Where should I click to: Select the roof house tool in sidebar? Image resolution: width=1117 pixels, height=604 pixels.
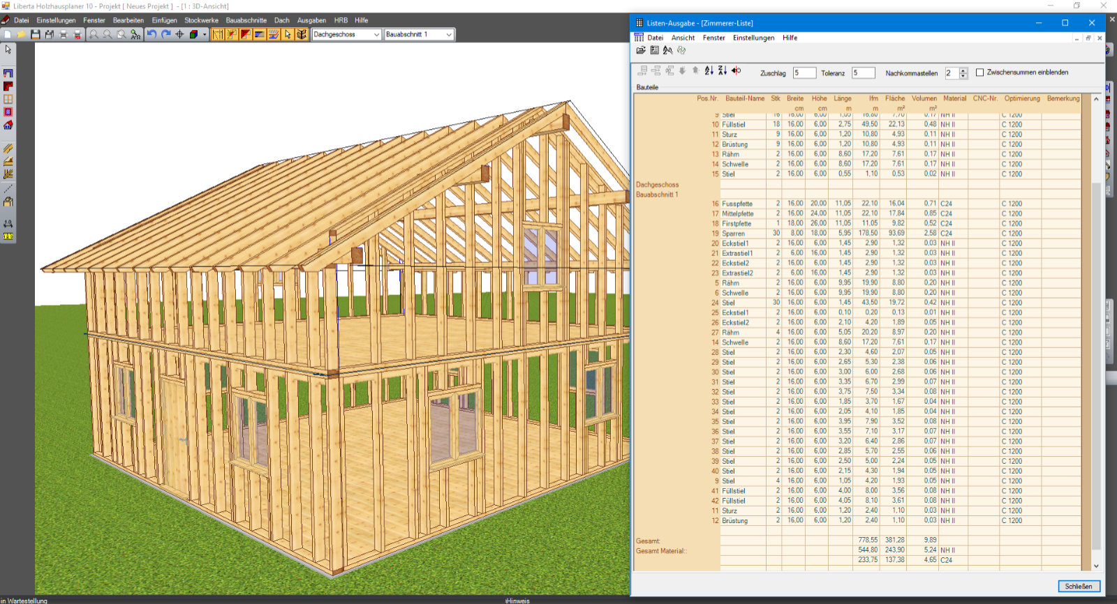tap(8, 126)
